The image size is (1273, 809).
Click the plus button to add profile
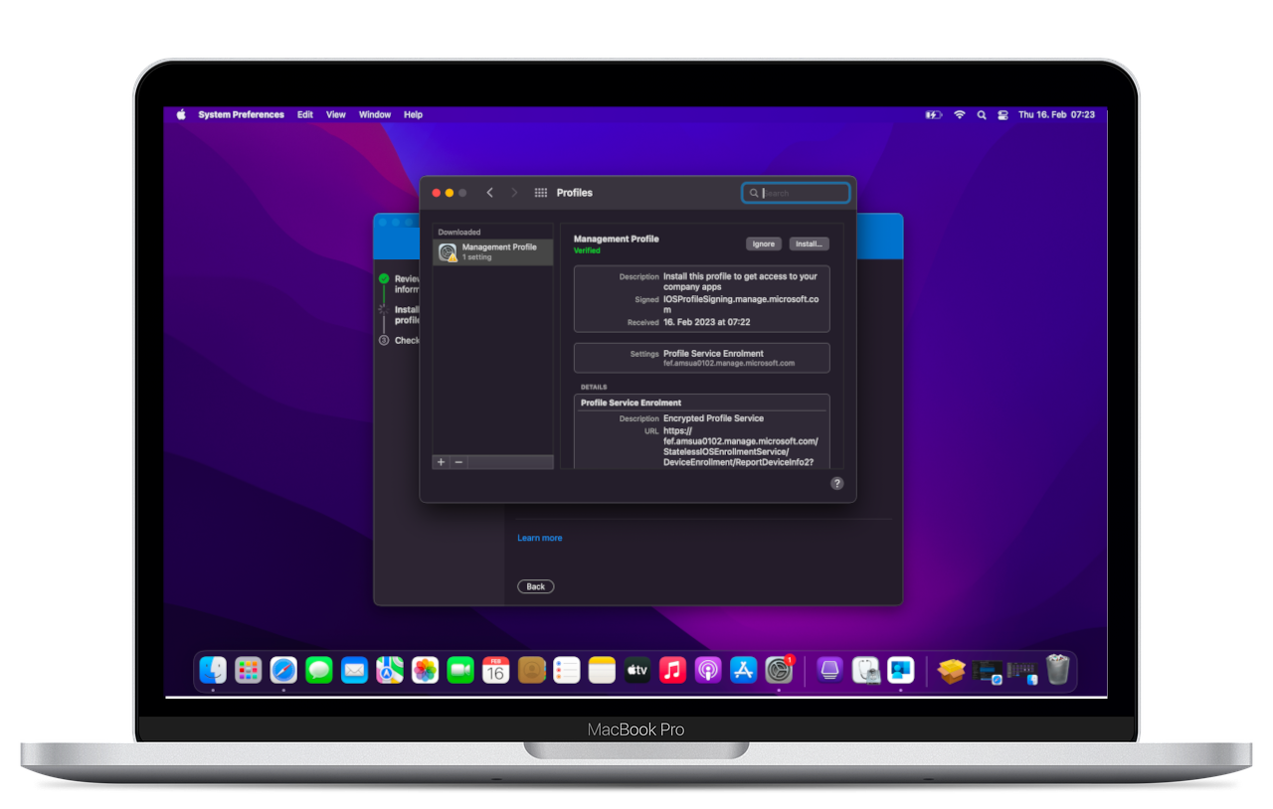(x=442, y=462)
